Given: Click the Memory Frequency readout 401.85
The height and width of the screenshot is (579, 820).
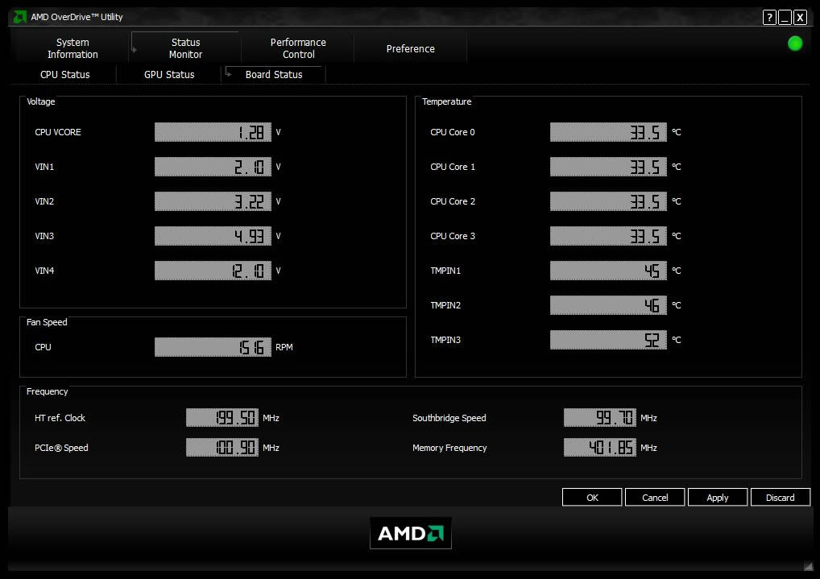Looking at the screenshot, I should 600,447.
